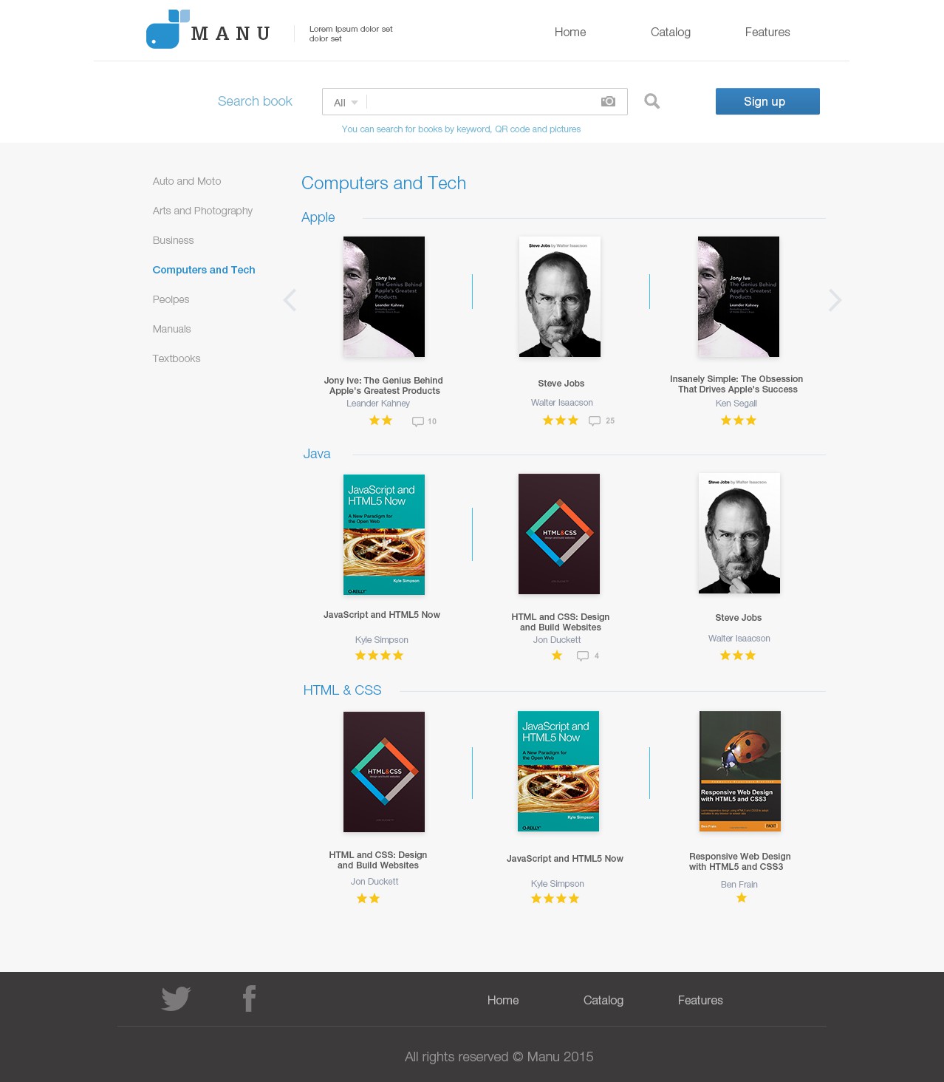Open title Insanely Simple: The Obsession
944x1082 pixels.
pyautogui.click(x=737, y=384)
